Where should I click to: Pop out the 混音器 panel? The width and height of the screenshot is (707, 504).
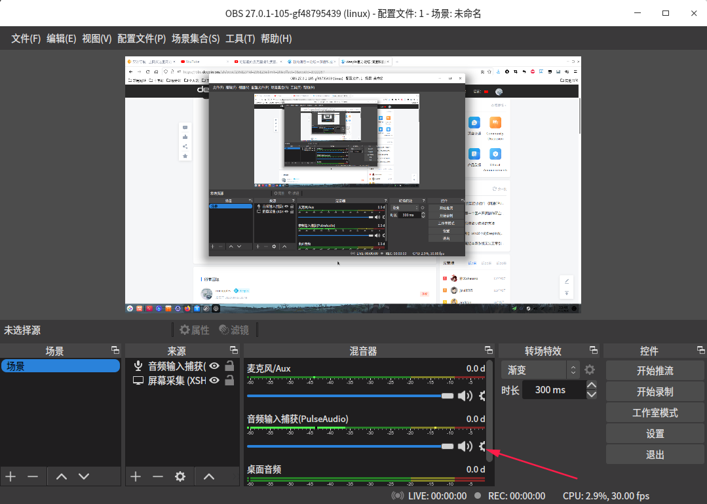[x=488, y=350]
